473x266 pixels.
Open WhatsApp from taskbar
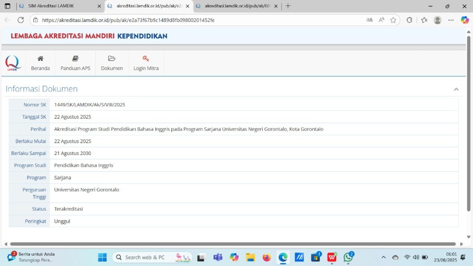pos(348,257)
